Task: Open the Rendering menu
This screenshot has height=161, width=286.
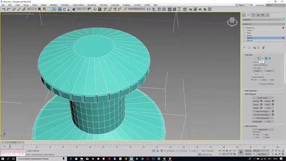Action: tap(92, 5)
